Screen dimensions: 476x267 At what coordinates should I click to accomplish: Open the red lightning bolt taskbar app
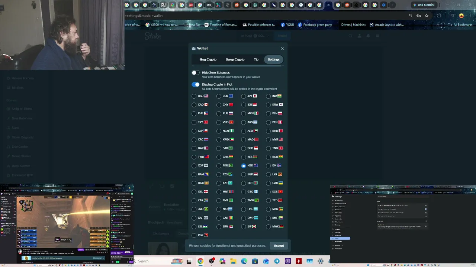click(x=299, y=261)
